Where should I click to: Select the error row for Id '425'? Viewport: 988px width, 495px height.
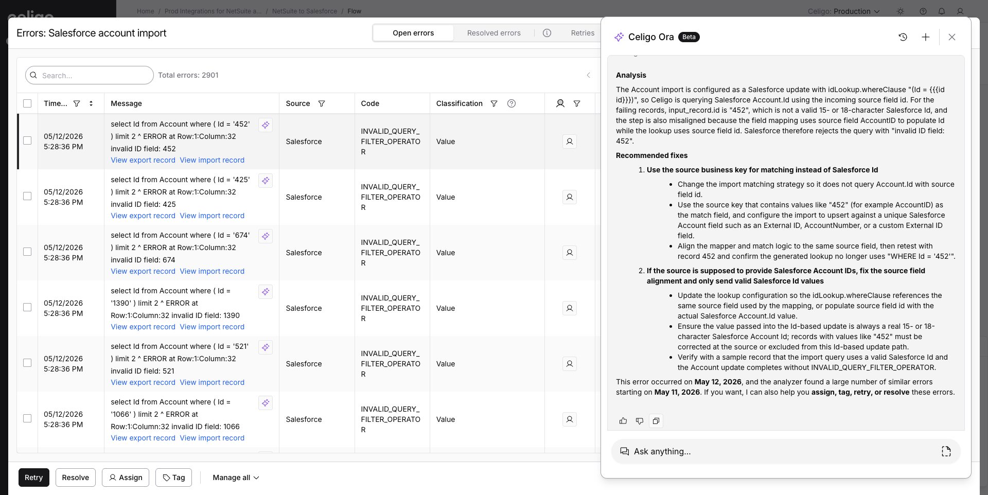click(x=27, y=196)
